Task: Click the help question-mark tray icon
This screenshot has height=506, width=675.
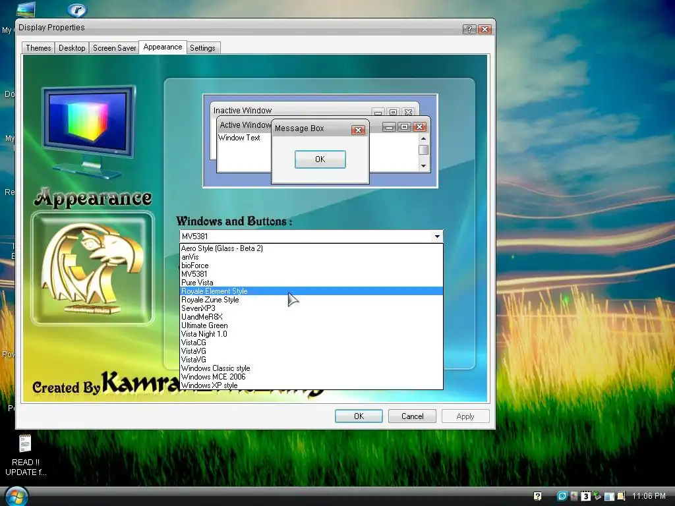Action: (537, 496)
